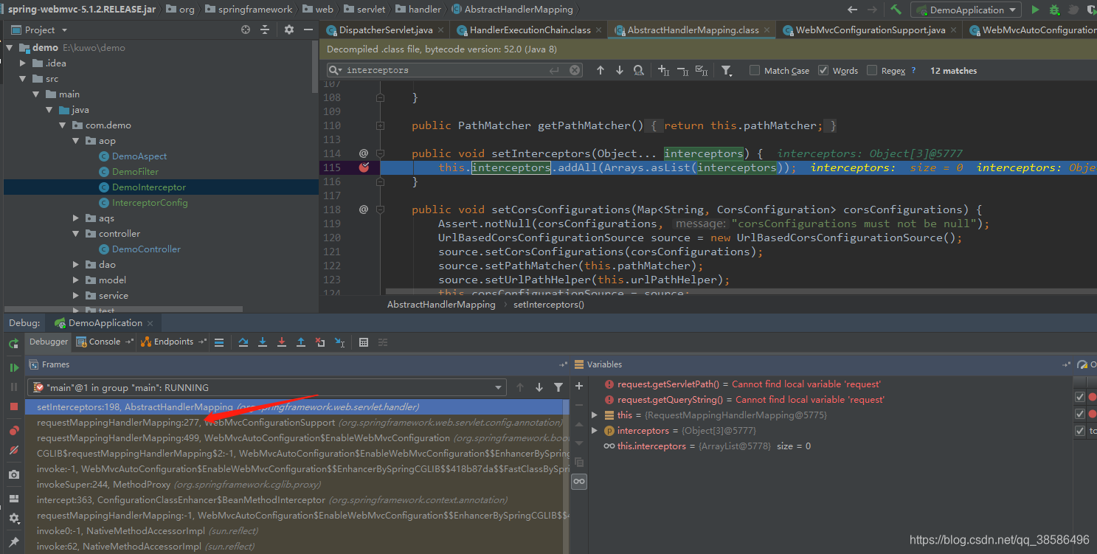Viewport: 1097px width, 554px height.
Task: Open View Breakpoints dialog
Action: point(13,430)
